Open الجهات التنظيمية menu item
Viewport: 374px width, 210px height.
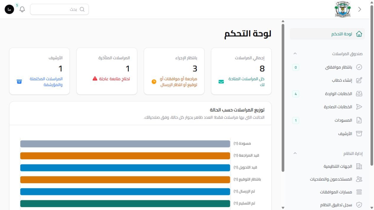coord(327,166)
